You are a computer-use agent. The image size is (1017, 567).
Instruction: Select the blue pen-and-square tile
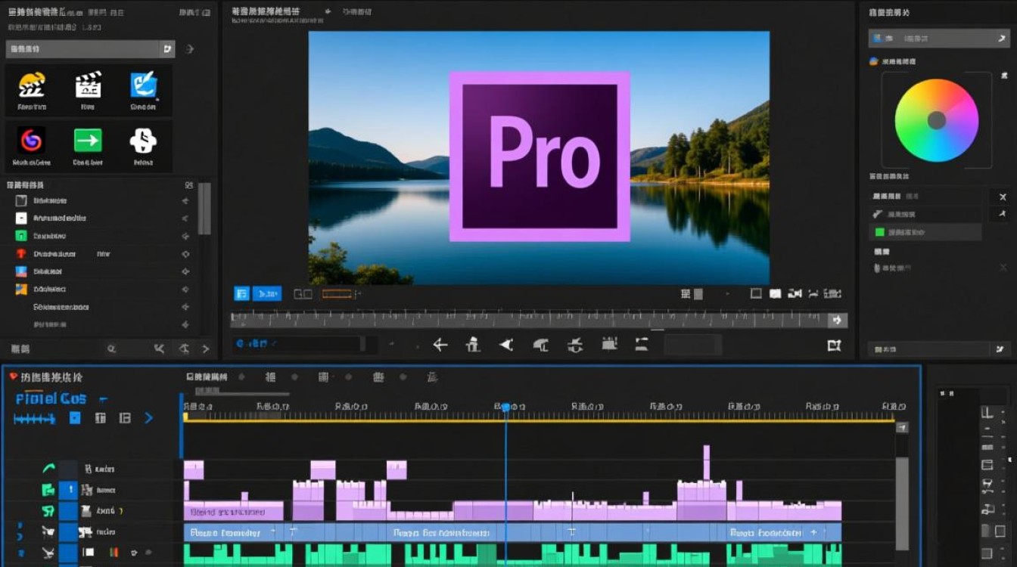(x=143, y=89)
